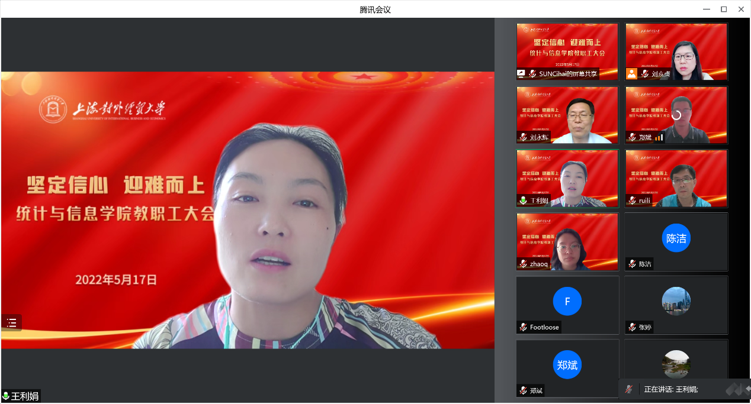Image resolution: width=751 pixels, height=404 pixels.
Task: Click the muted mic icon on 刘永辉's tile
Action: click(523, 137)
